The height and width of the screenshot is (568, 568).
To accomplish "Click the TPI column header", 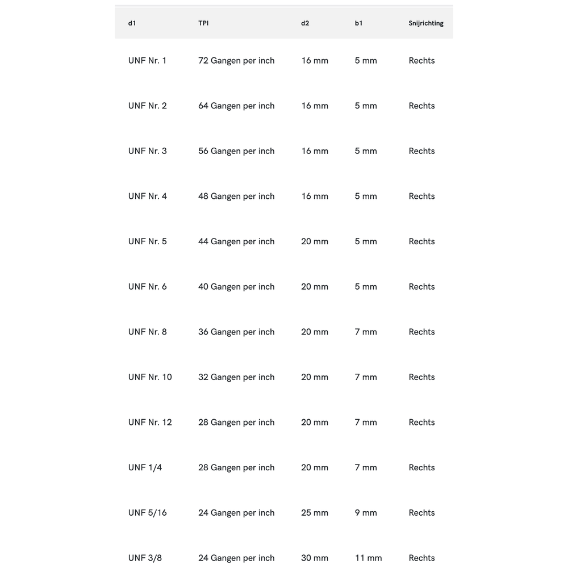I will 203,23.
